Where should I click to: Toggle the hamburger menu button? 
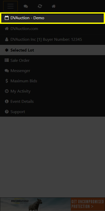tap(10, 6)
